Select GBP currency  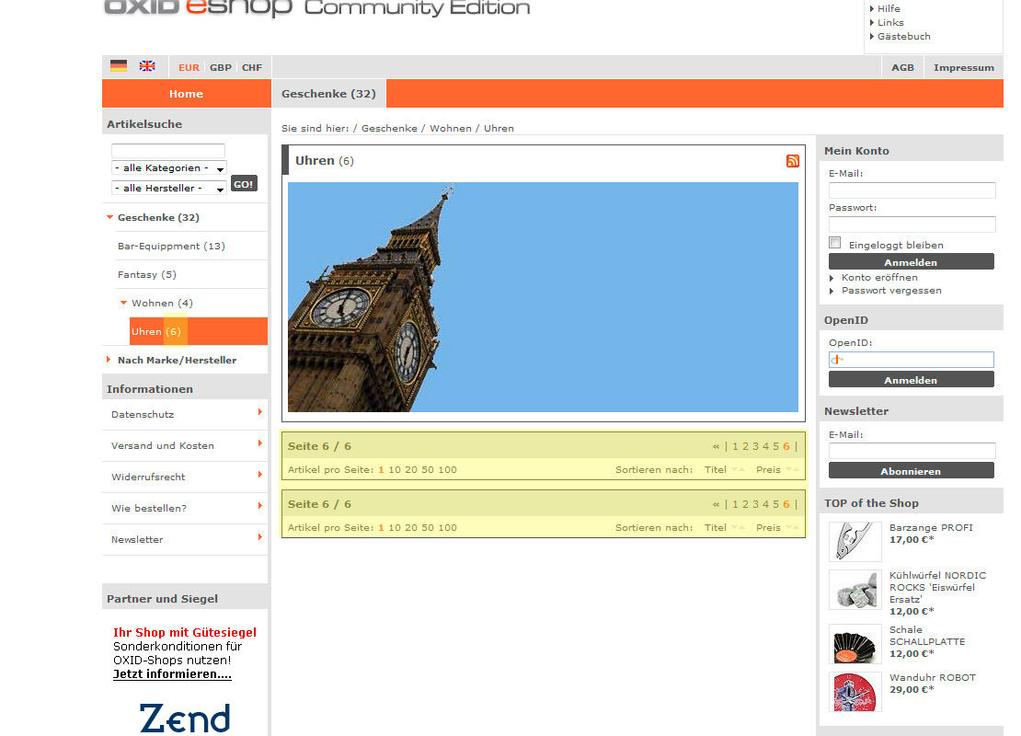point(220,68)
